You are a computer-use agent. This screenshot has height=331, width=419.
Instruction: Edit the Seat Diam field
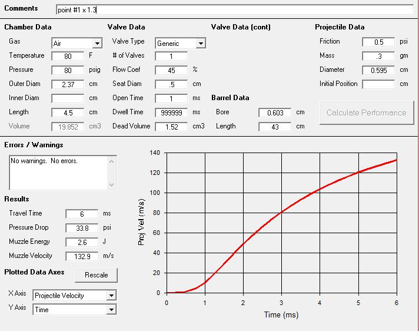click(x=171, y=84)
